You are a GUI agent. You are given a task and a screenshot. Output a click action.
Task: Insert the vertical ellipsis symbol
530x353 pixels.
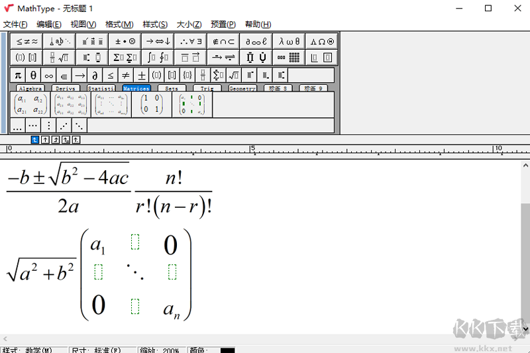(x=48, y=126)
